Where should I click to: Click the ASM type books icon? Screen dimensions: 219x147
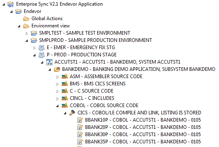pyautogui.click(x=65, y=77)
